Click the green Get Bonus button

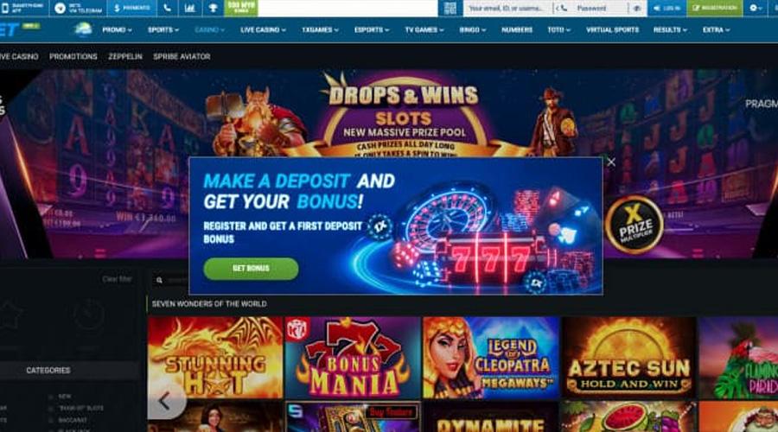coord(251,269)
